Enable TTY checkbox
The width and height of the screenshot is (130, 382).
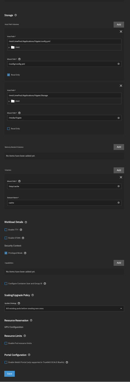pyautogui.click(x=6, y=230)
